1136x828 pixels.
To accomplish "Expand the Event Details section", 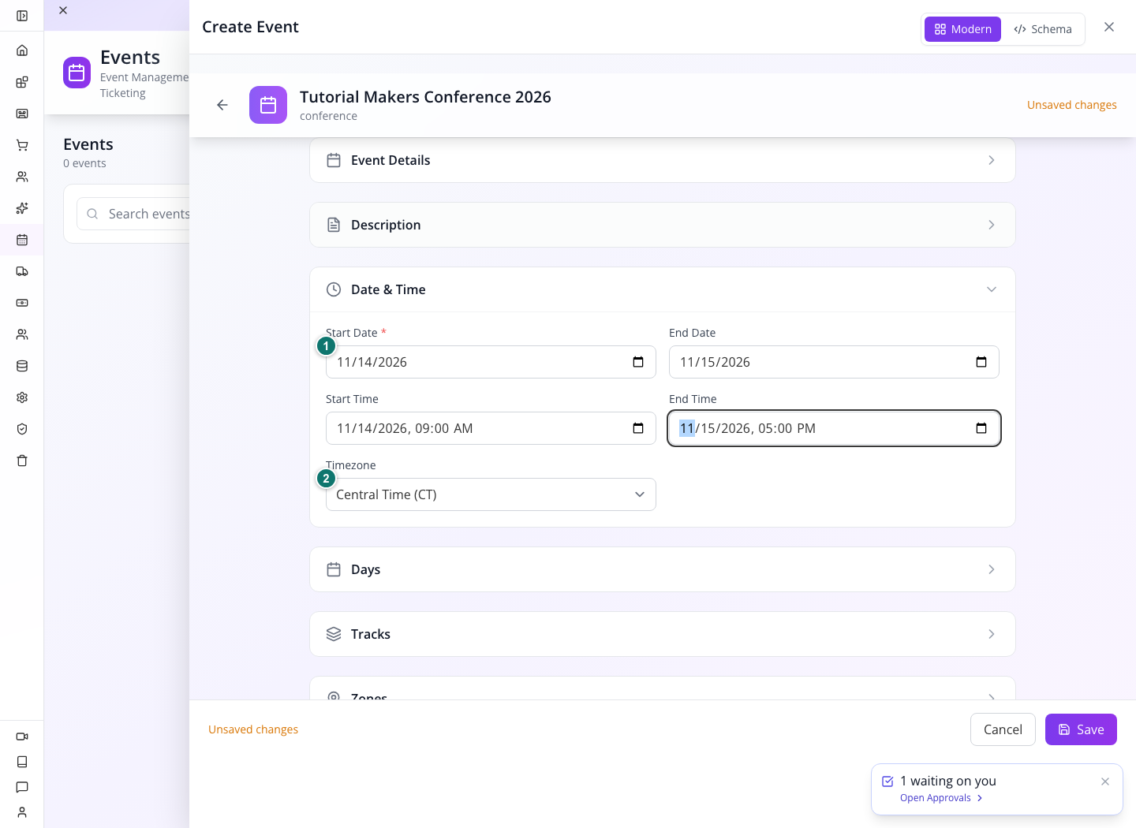I will pyautogui.click(x=663, y=160).
